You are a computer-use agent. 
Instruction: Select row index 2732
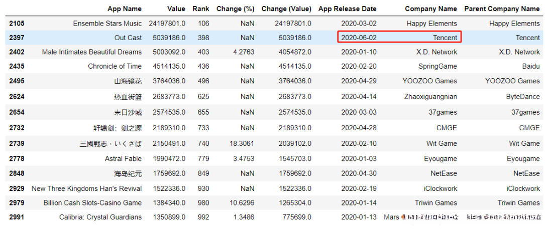click(x=17, y=128)
